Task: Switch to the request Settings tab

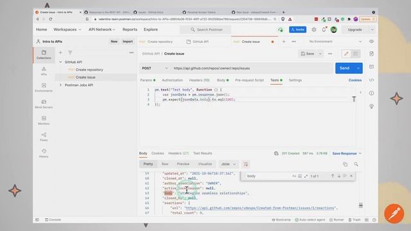Action: click(x=295, y=80)
